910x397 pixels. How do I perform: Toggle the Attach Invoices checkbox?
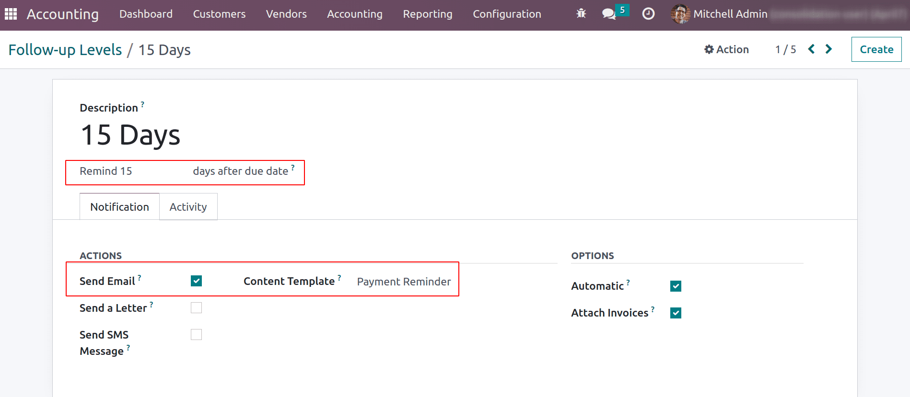676,313
